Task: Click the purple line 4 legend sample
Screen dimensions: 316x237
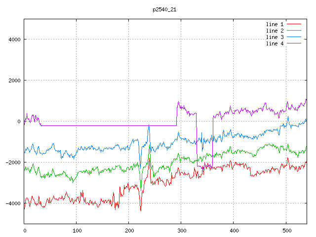Action: click(294, 43)
